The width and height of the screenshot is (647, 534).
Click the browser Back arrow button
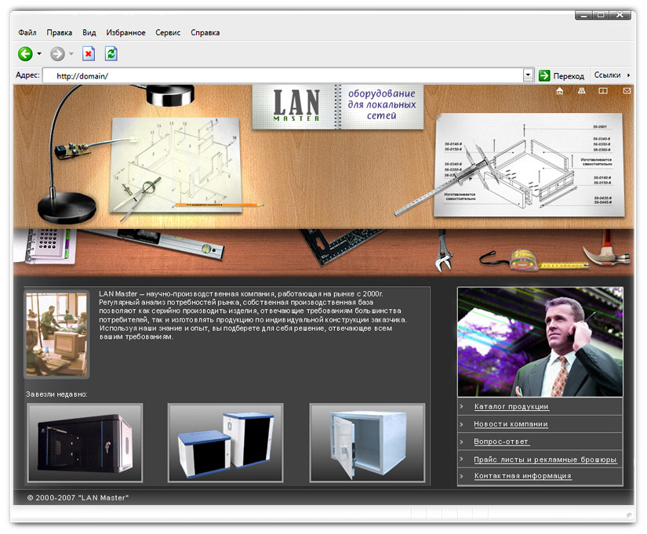(x=25, y=54)
